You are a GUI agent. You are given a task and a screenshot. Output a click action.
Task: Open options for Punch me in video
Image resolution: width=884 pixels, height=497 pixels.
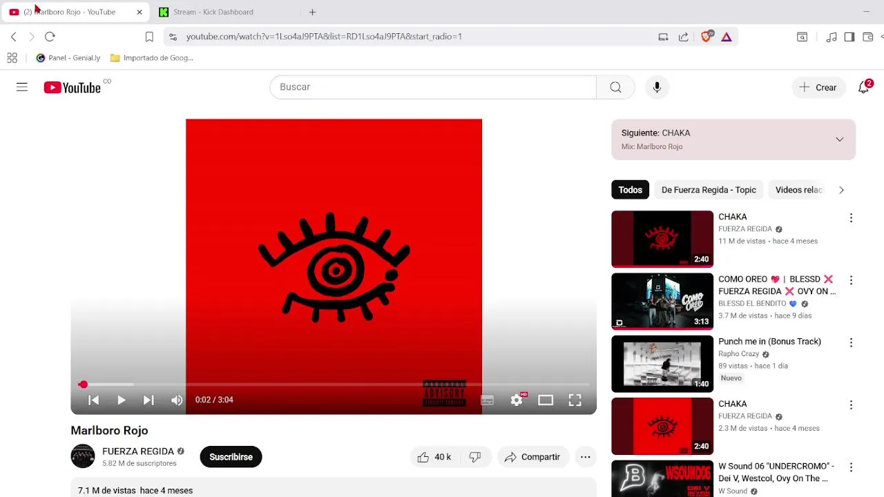pos(851,342)
